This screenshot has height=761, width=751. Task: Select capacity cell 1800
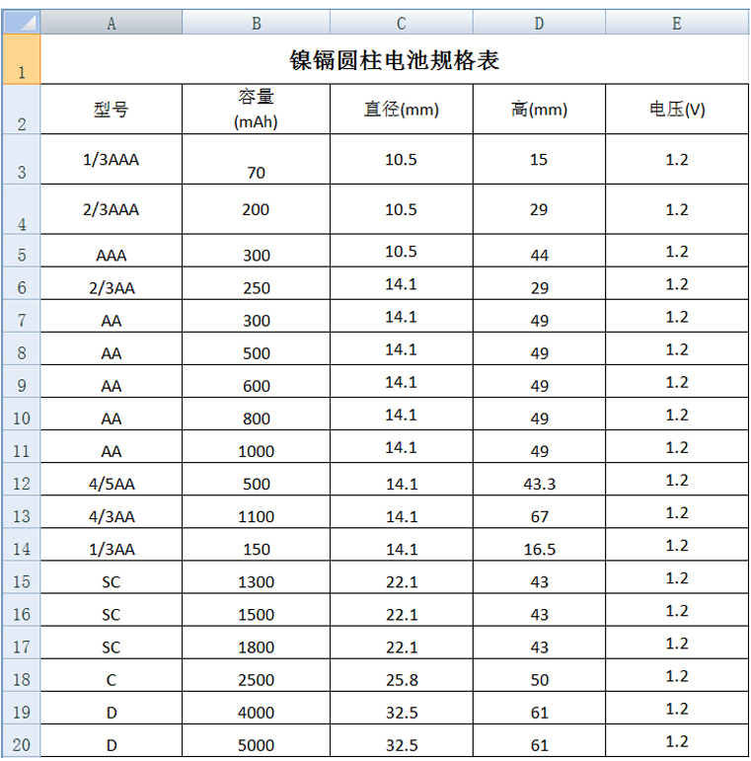tap(257, 643)
